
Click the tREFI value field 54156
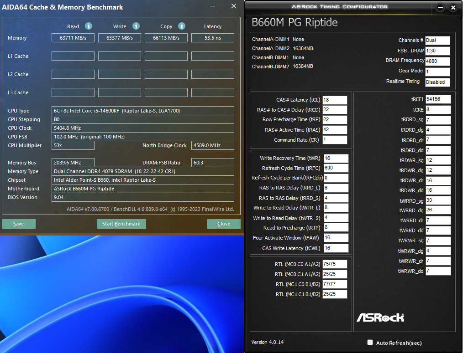[x=438, y=99]
